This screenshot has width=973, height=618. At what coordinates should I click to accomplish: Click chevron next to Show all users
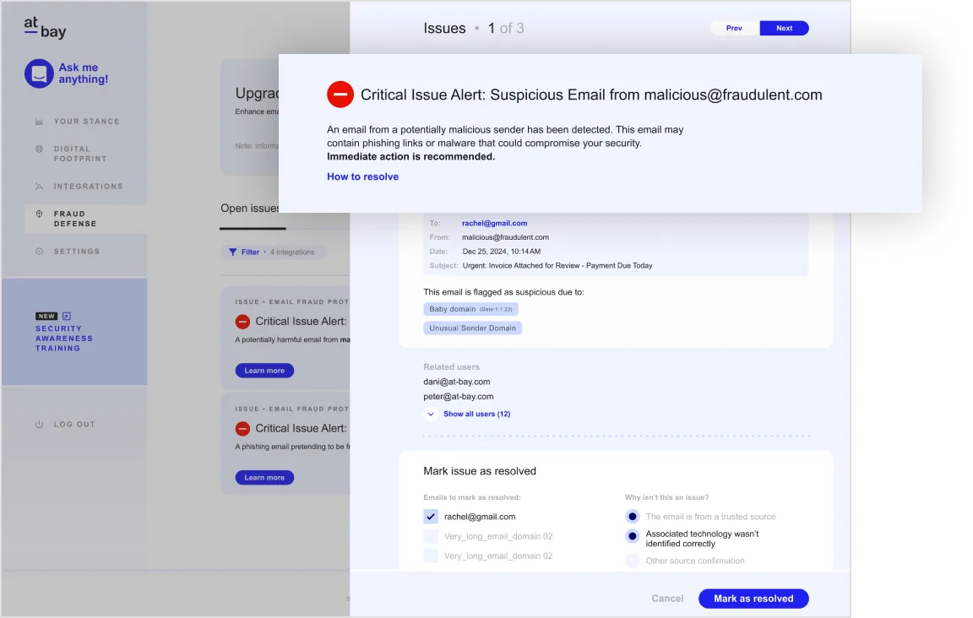431,414
